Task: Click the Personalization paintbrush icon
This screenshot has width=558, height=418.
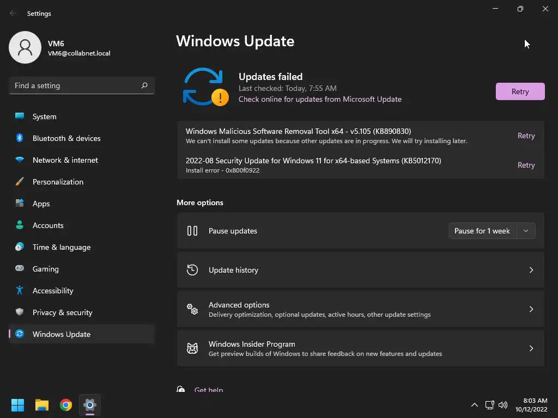Action: (x=20, y=182)
